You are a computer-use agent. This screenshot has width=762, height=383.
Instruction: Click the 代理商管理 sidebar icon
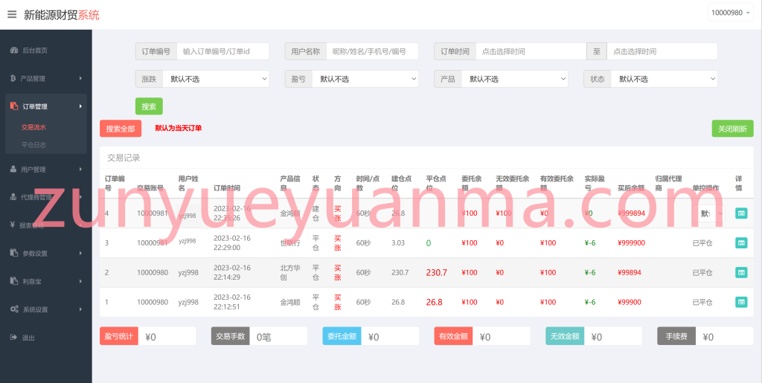(x=13, y=197)
